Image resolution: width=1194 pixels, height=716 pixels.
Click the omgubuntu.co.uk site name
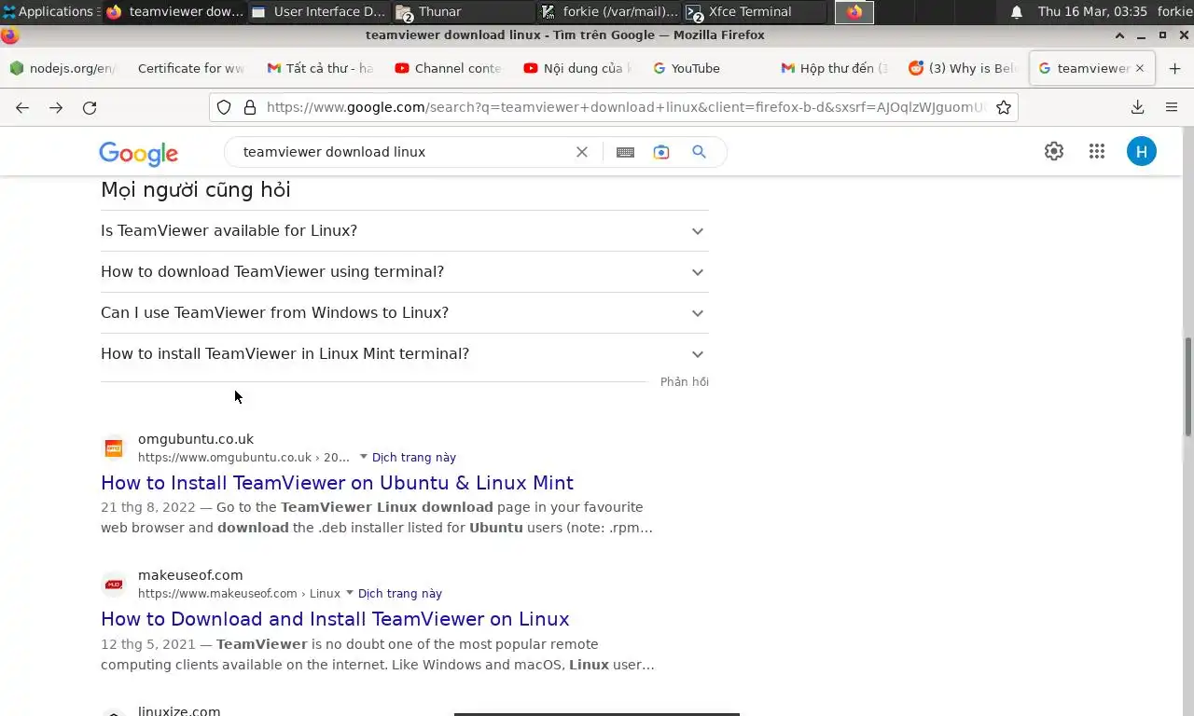(x=196, y=439)
